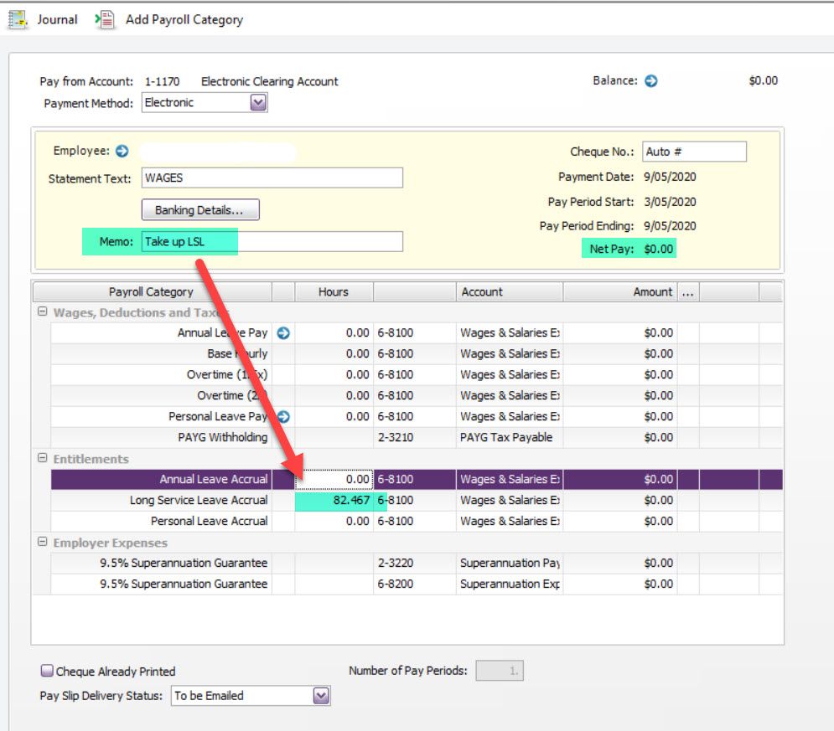The width and height of the screenshot is (834, 731).
Task: Click the Base Hourly hours cell
Action: pyautogui.click(x=334, y=353)
